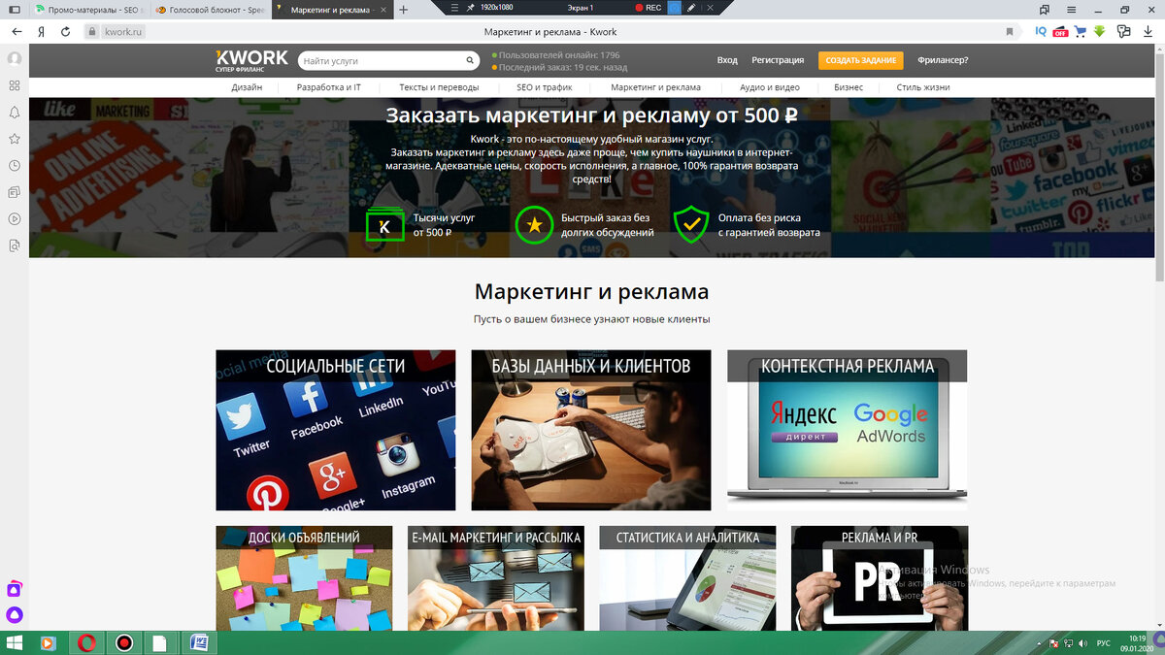Open the Yandex home "Я" button

(x=41, y=31)
